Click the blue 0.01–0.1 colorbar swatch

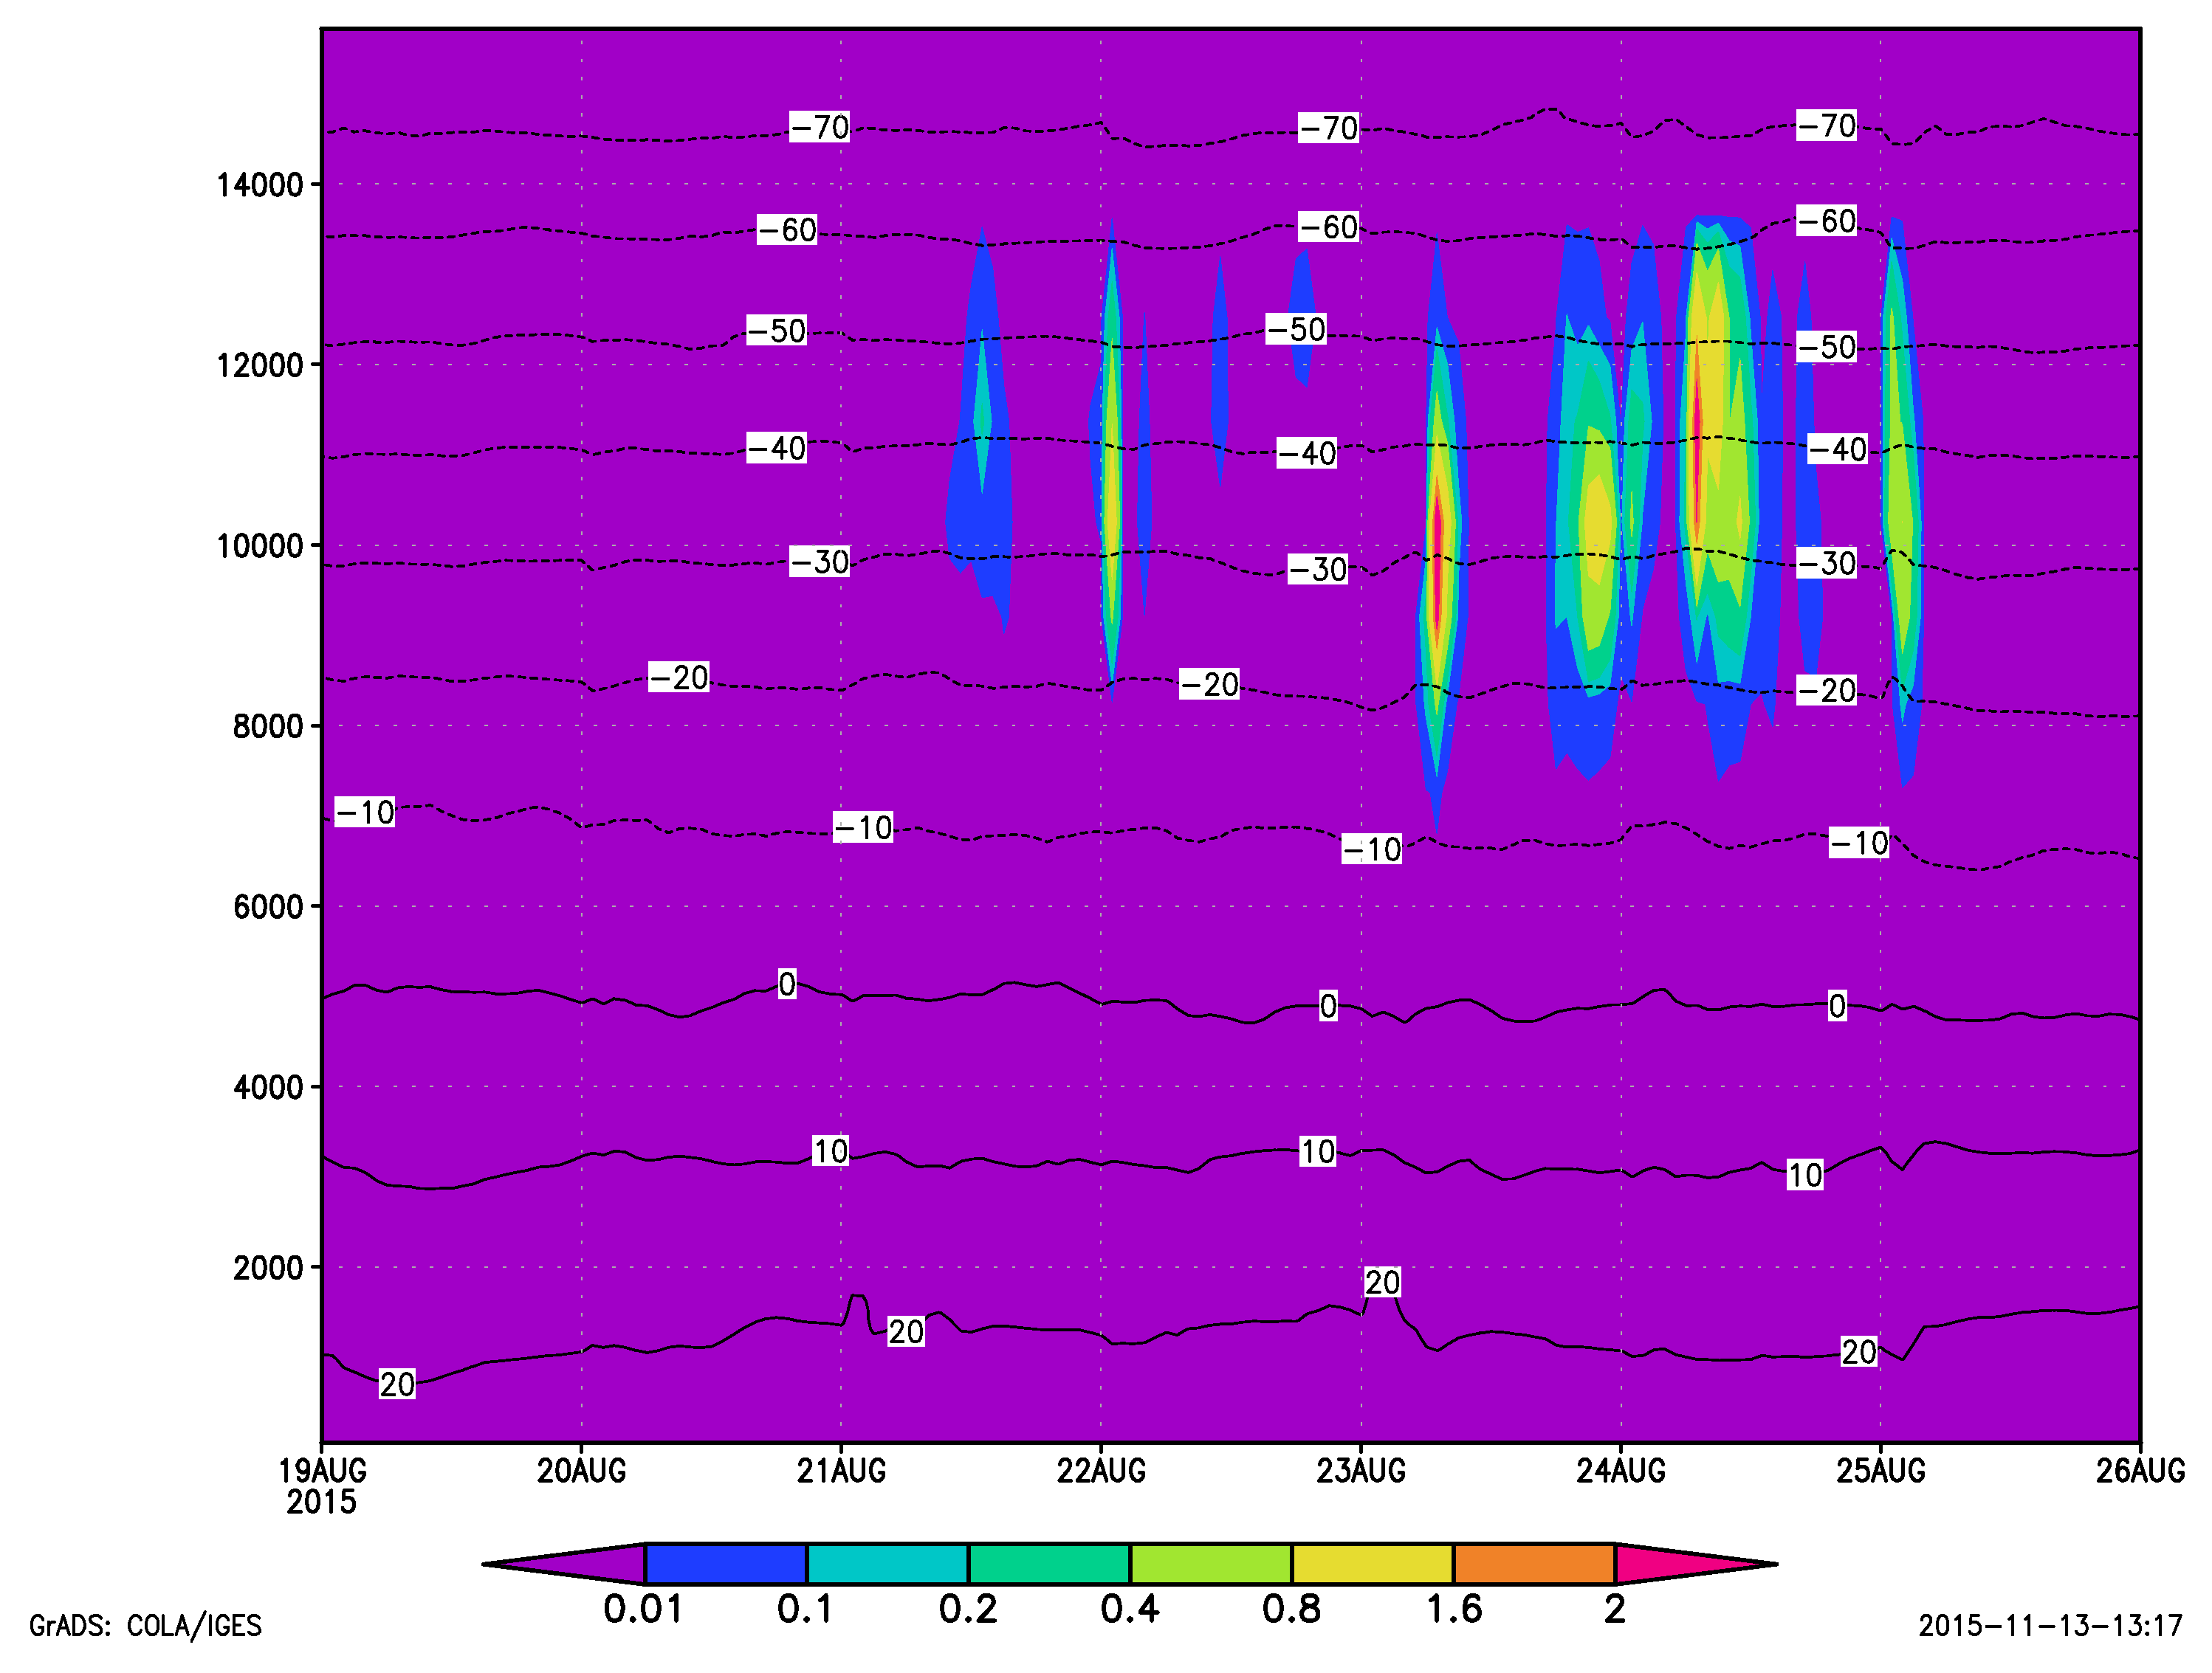tap(726, 1564)
